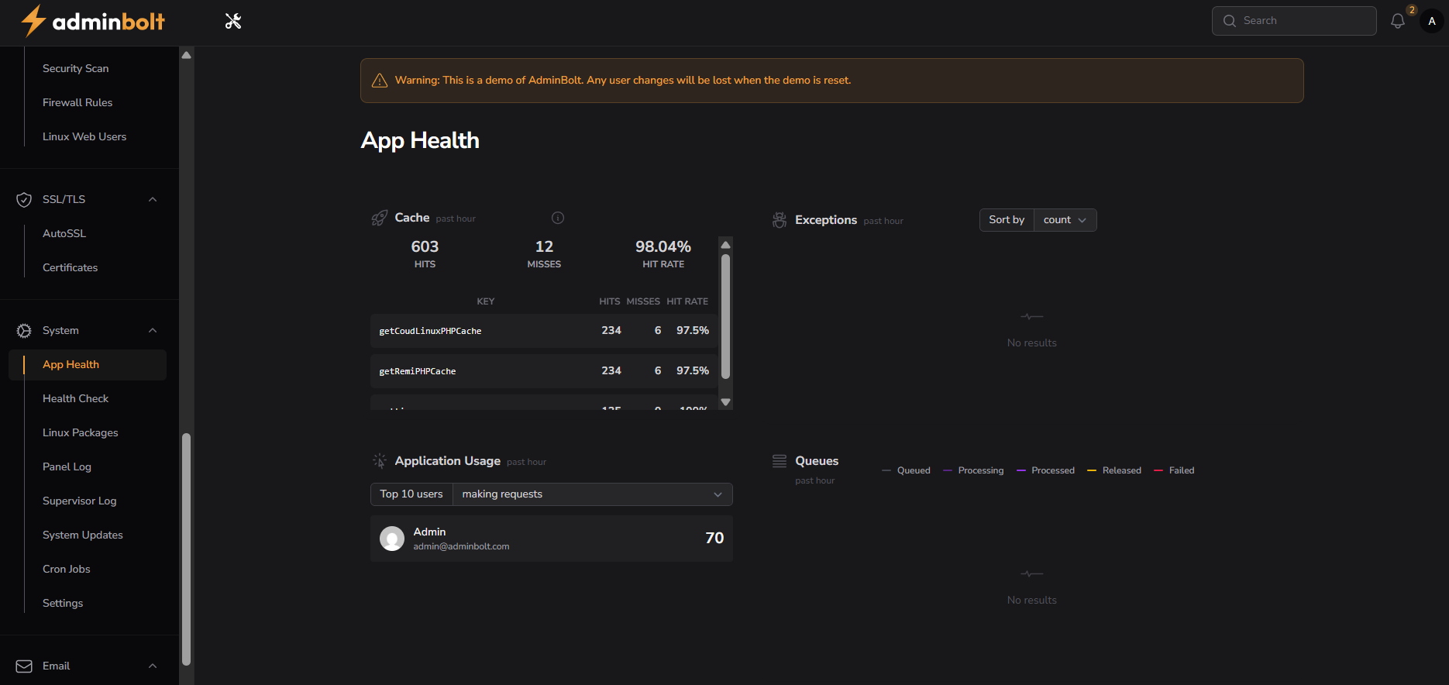
Task: Open Supervisor Log
Action: (x=79, y=501)
